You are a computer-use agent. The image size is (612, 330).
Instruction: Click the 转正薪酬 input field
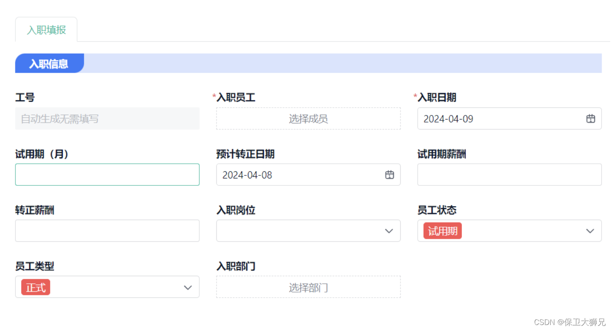coord(107,230)
